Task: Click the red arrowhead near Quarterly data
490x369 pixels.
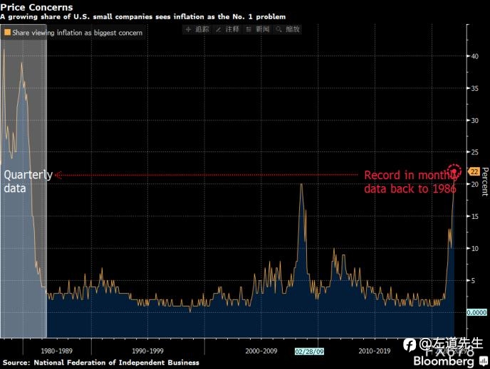Action: pos(58,175)
